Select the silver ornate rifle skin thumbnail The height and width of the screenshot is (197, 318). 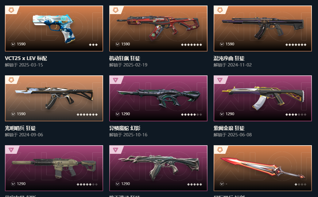158,168
